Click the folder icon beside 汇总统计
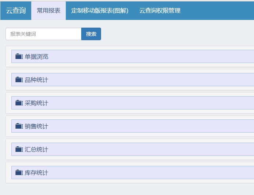 (19, 149)
